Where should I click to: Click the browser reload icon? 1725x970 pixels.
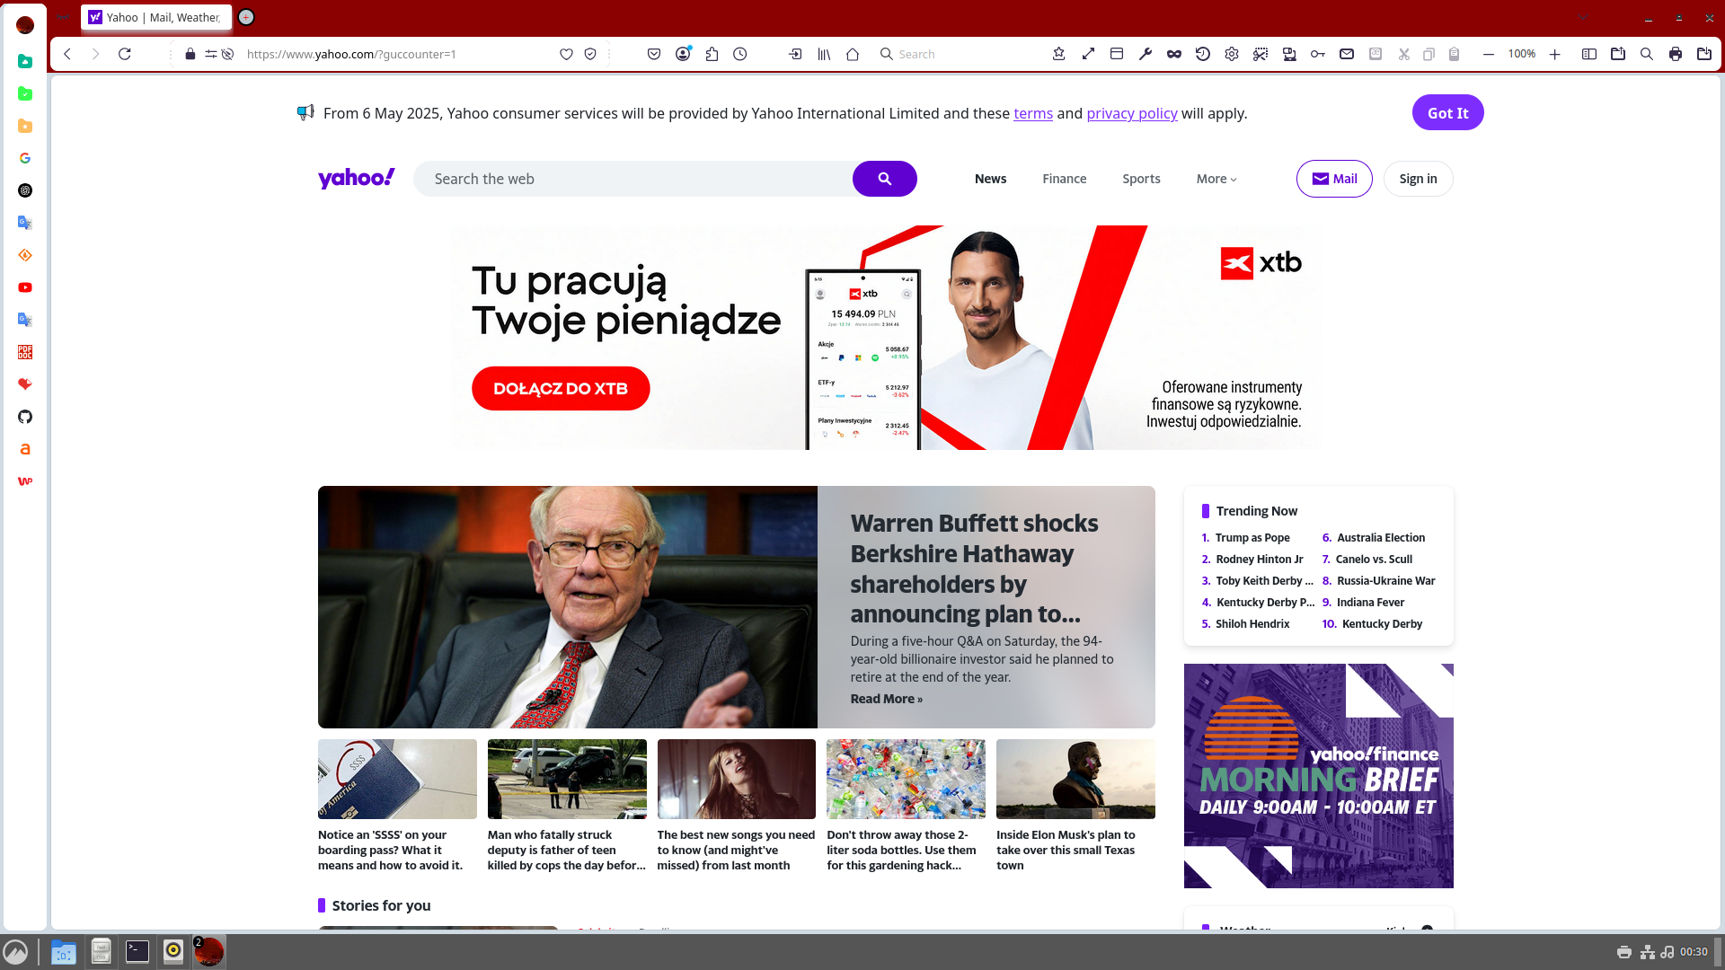125,54
